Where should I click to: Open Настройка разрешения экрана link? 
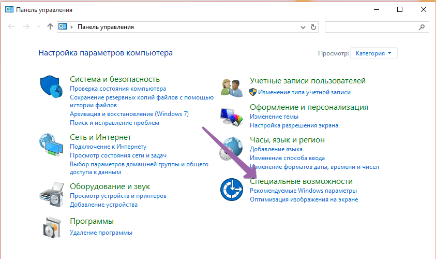294,125
